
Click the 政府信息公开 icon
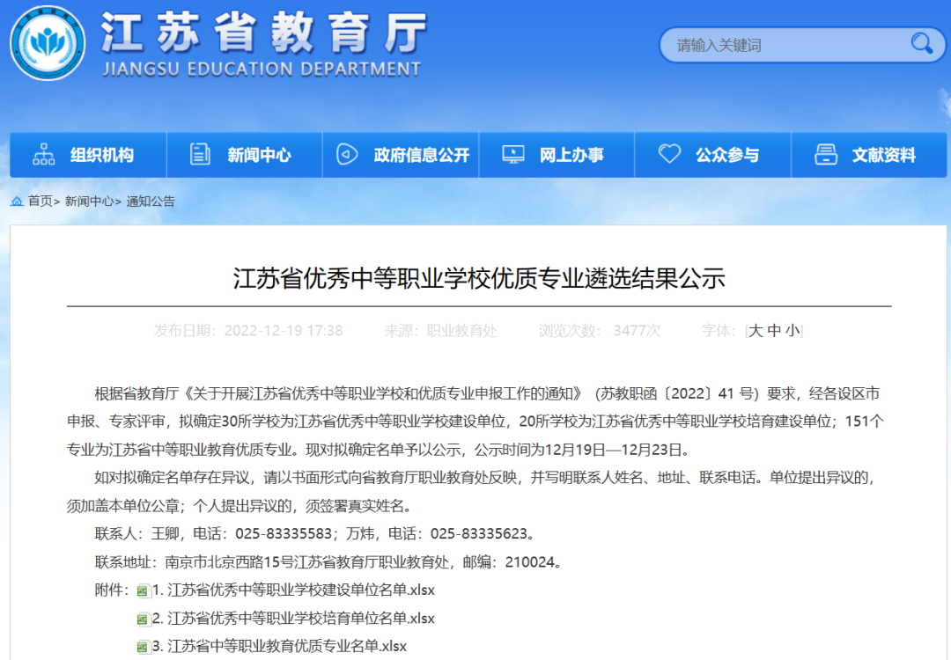click(x=347, y=155)
